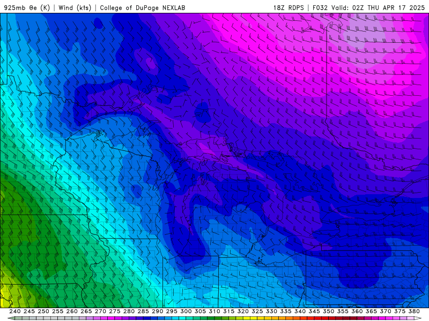Click the 315 value on the color scale
Image resolution: width=429 pixels, height=321 pixels.
(228, 311)
